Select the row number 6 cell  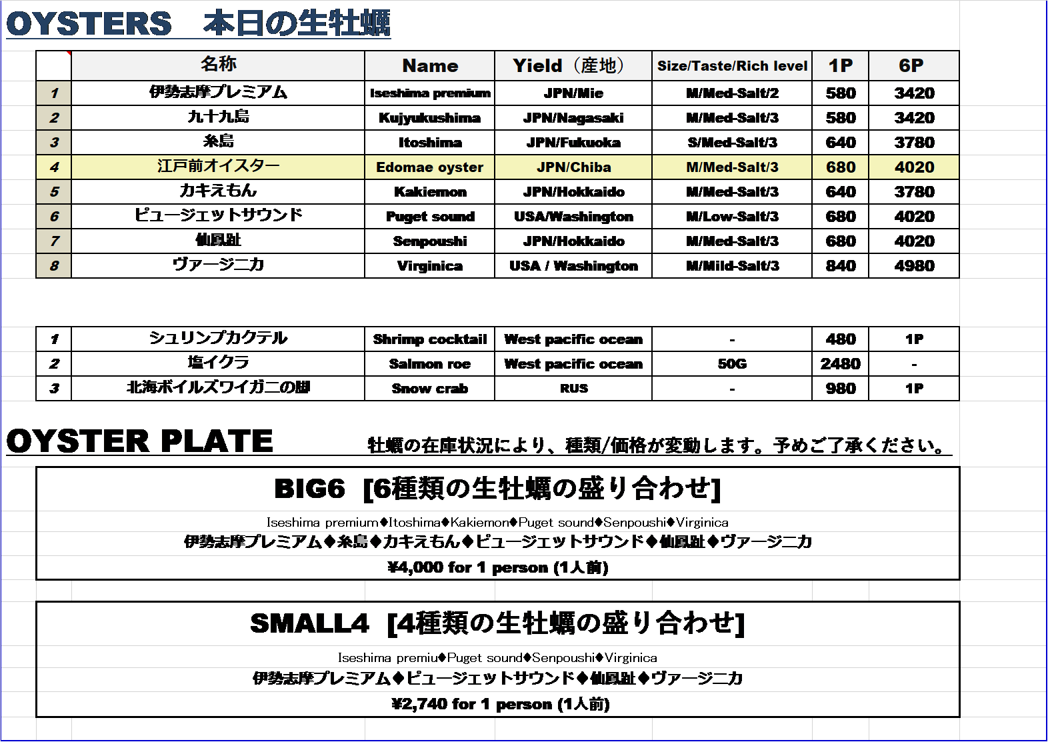tap(54, 217)
